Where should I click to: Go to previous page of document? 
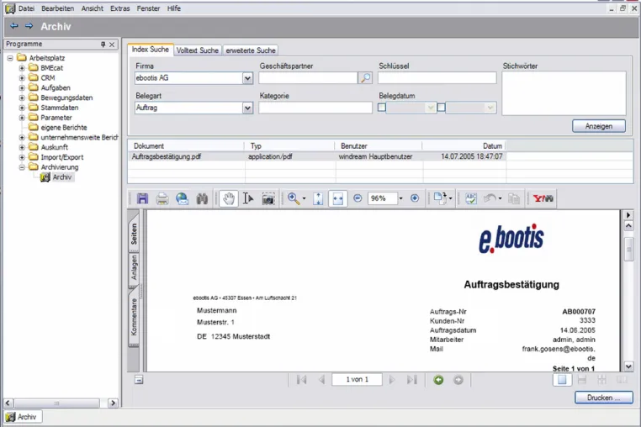321,380
